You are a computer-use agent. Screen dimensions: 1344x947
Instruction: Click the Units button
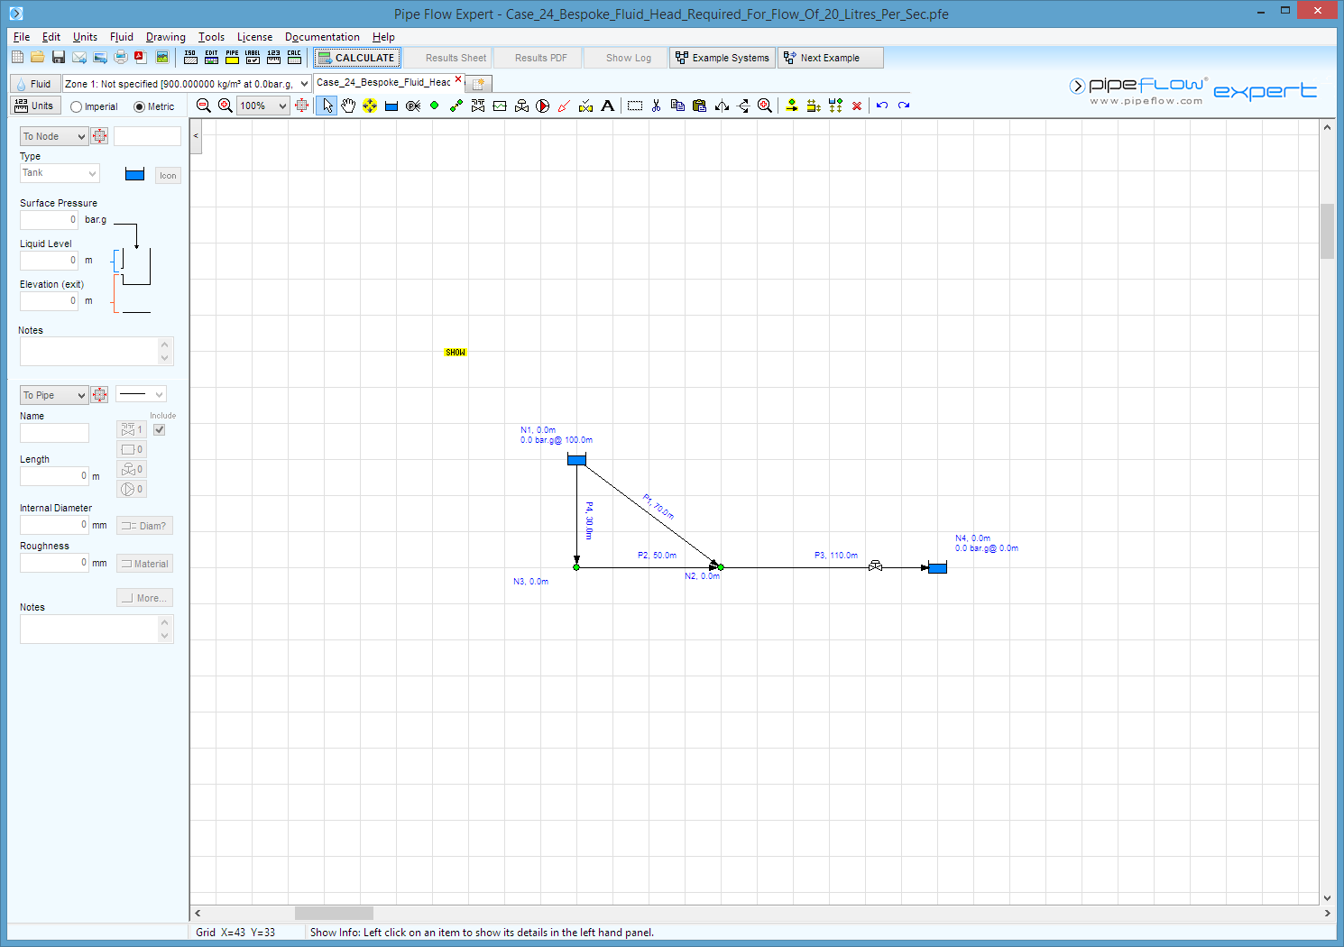click(x=35, y=106)
